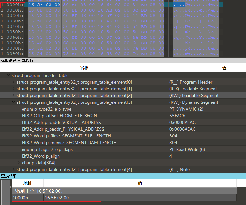Screen dimensions: 246x205
Task: Expand char p_data[304] array
Action: 19,163
